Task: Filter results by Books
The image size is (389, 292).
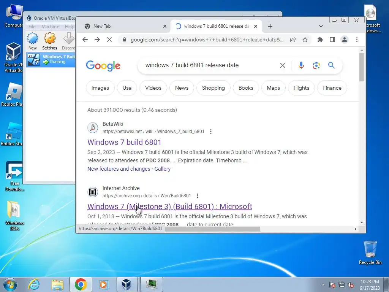Action: 246,88
